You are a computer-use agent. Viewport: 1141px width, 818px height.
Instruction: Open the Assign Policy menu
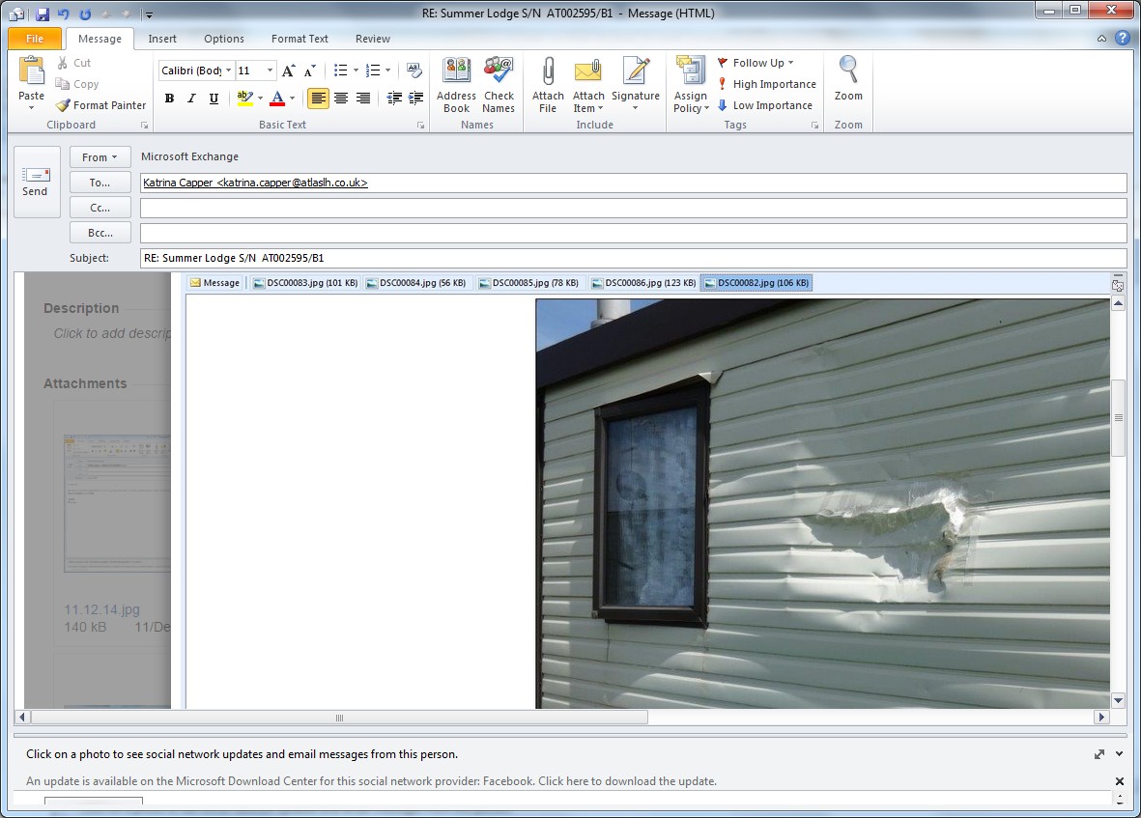pos(691,85)
